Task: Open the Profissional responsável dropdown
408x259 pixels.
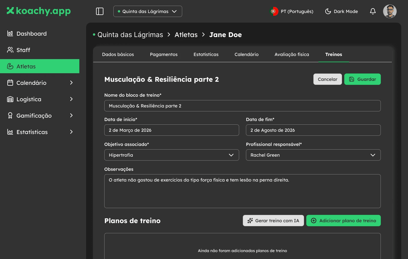Action: tap(313, 155)
